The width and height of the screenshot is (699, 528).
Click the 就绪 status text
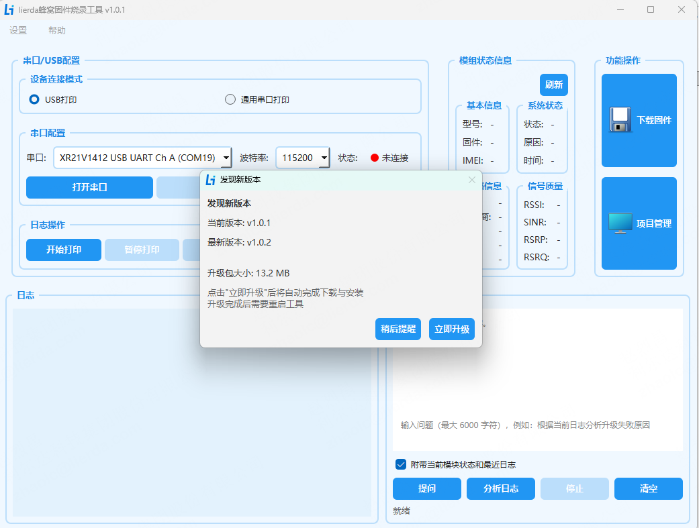pos(402,511)
